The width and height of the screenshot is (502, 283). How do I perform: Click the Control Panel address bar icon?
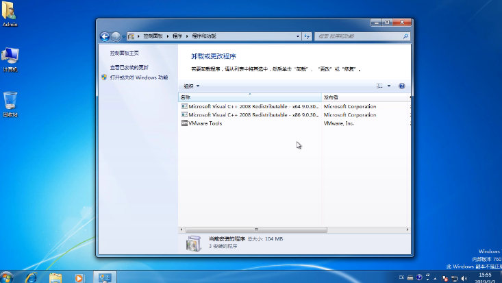tap(131, 36)
